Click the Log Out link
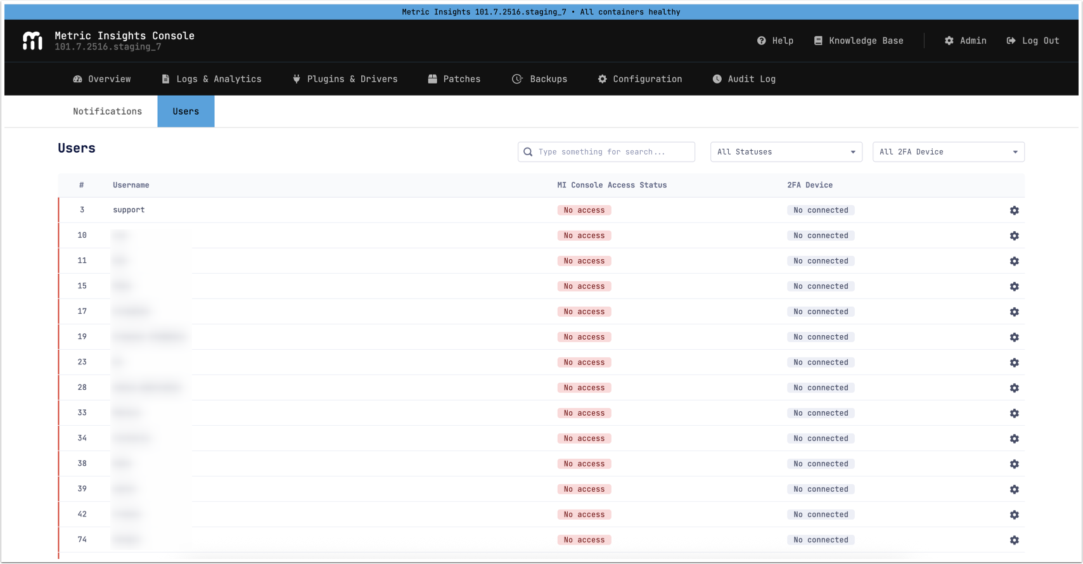The height and width of the screenshot is (564, 1083). [x=1033, y=41]
